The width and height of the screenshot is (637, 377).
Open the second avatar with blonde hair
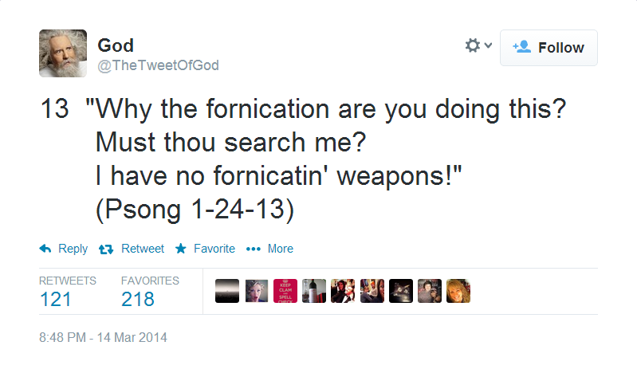pyautogui.click(x=257, y=291)
